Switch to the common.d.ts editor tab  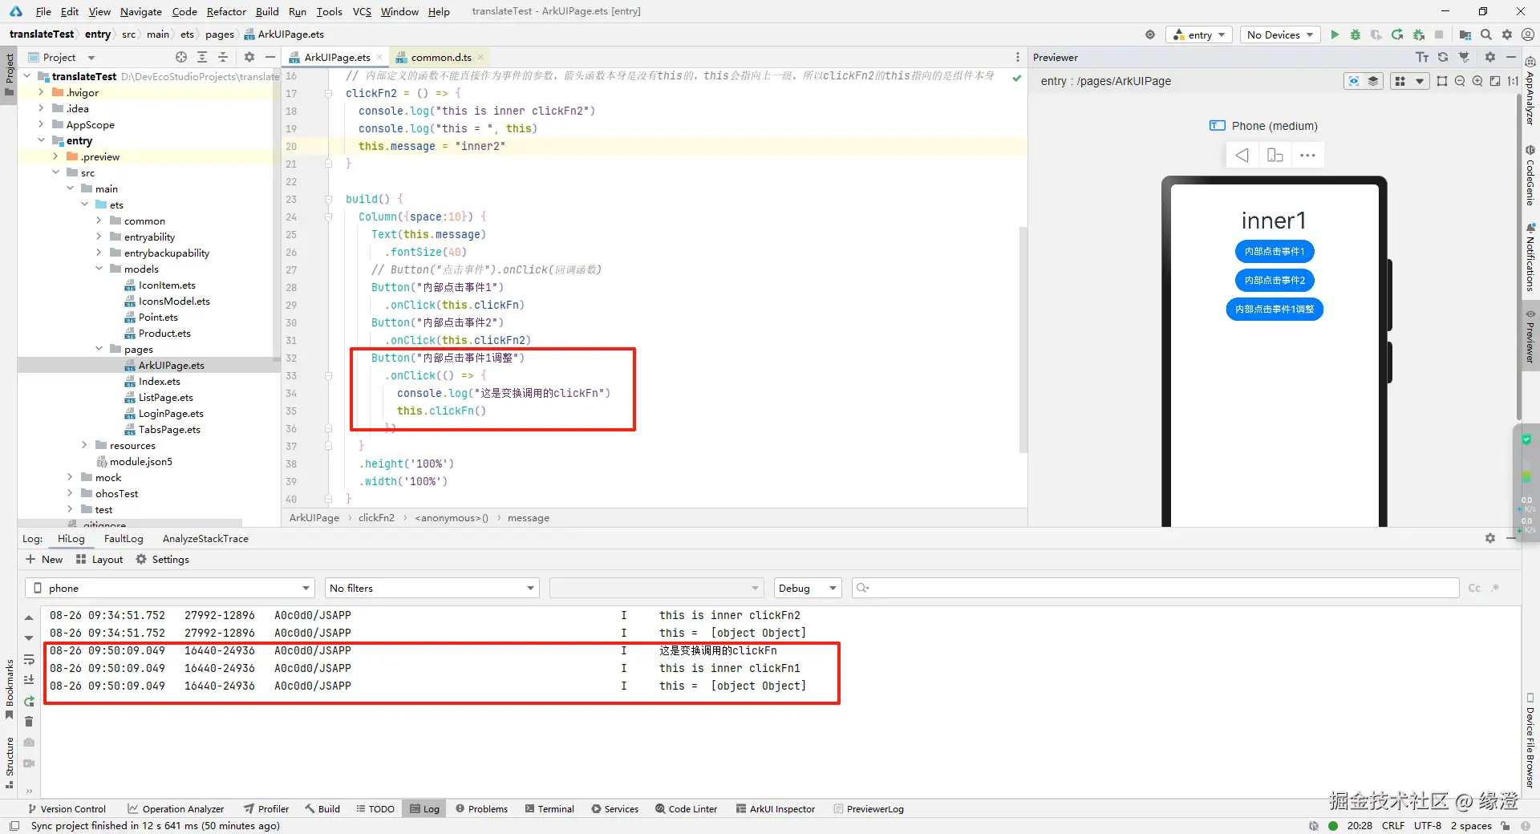point(440,57)
